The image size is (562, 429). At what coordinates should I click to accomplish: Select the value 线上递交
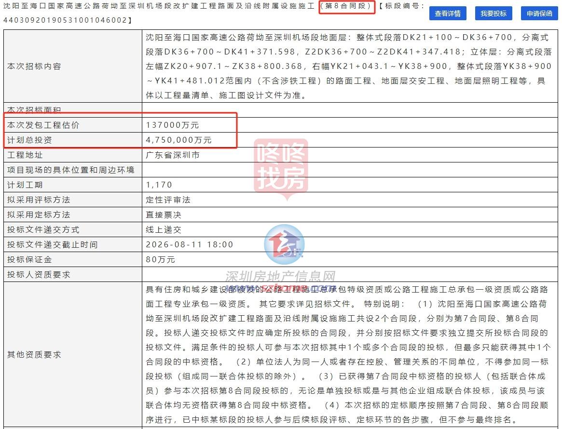tap(164, 229)
